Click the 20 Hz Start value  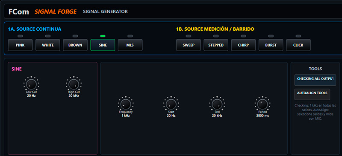[171, 116]
